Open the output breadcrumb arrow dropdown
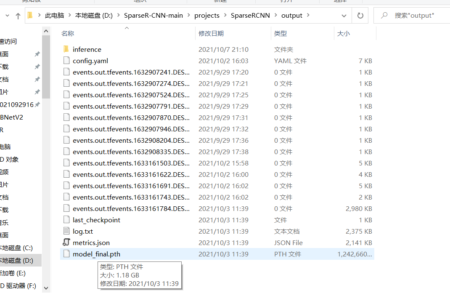Image resolution: width=450 pixels, height=296 pixels. pyautogui.click(x=308, y=15)
